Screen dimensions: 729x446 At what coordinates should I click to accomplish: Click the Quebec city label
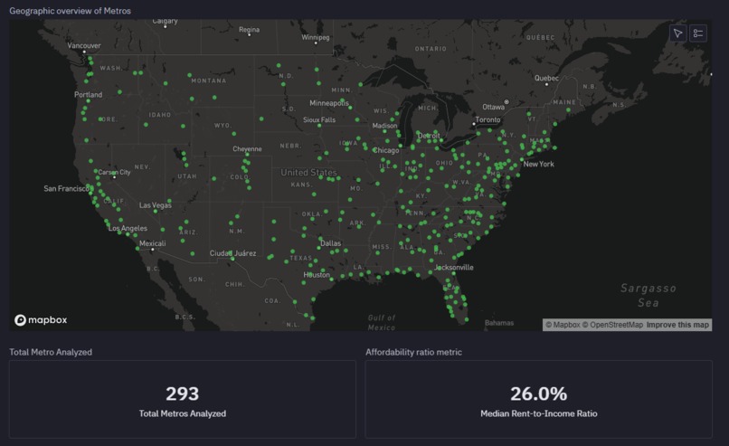pos(546,78)
